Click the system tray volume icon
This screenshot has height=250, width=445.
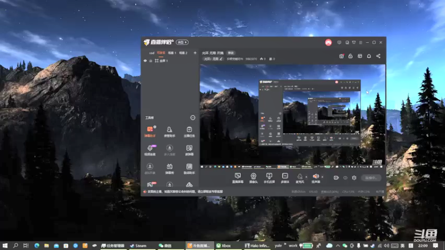click(x=387, y=246)
